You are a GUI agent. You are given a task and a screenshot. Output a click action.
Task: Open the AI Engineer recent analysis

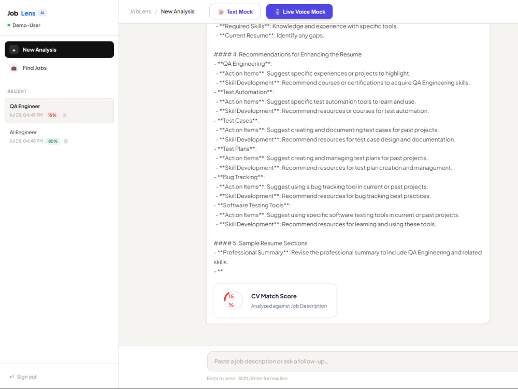tap(60, 137)
